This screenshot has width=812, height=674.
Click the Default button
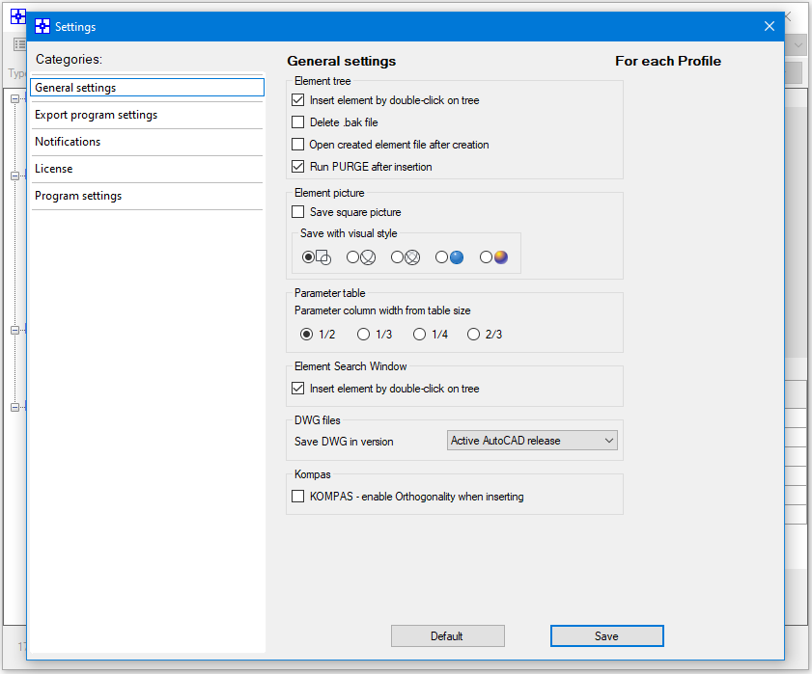point(447,635)
